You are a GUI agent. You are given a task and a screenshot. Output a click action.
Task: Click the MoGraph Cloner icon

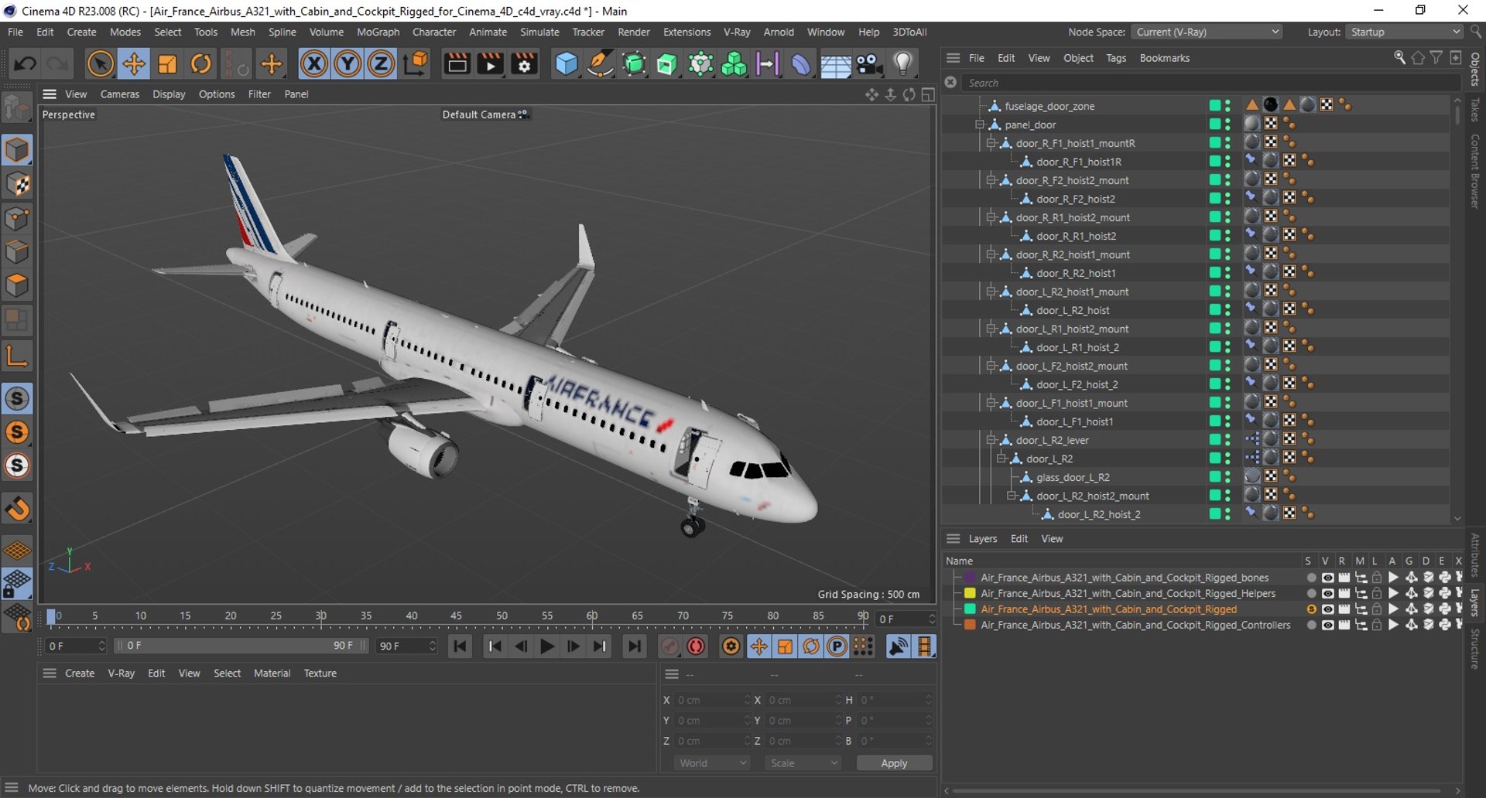coord(734,64)
